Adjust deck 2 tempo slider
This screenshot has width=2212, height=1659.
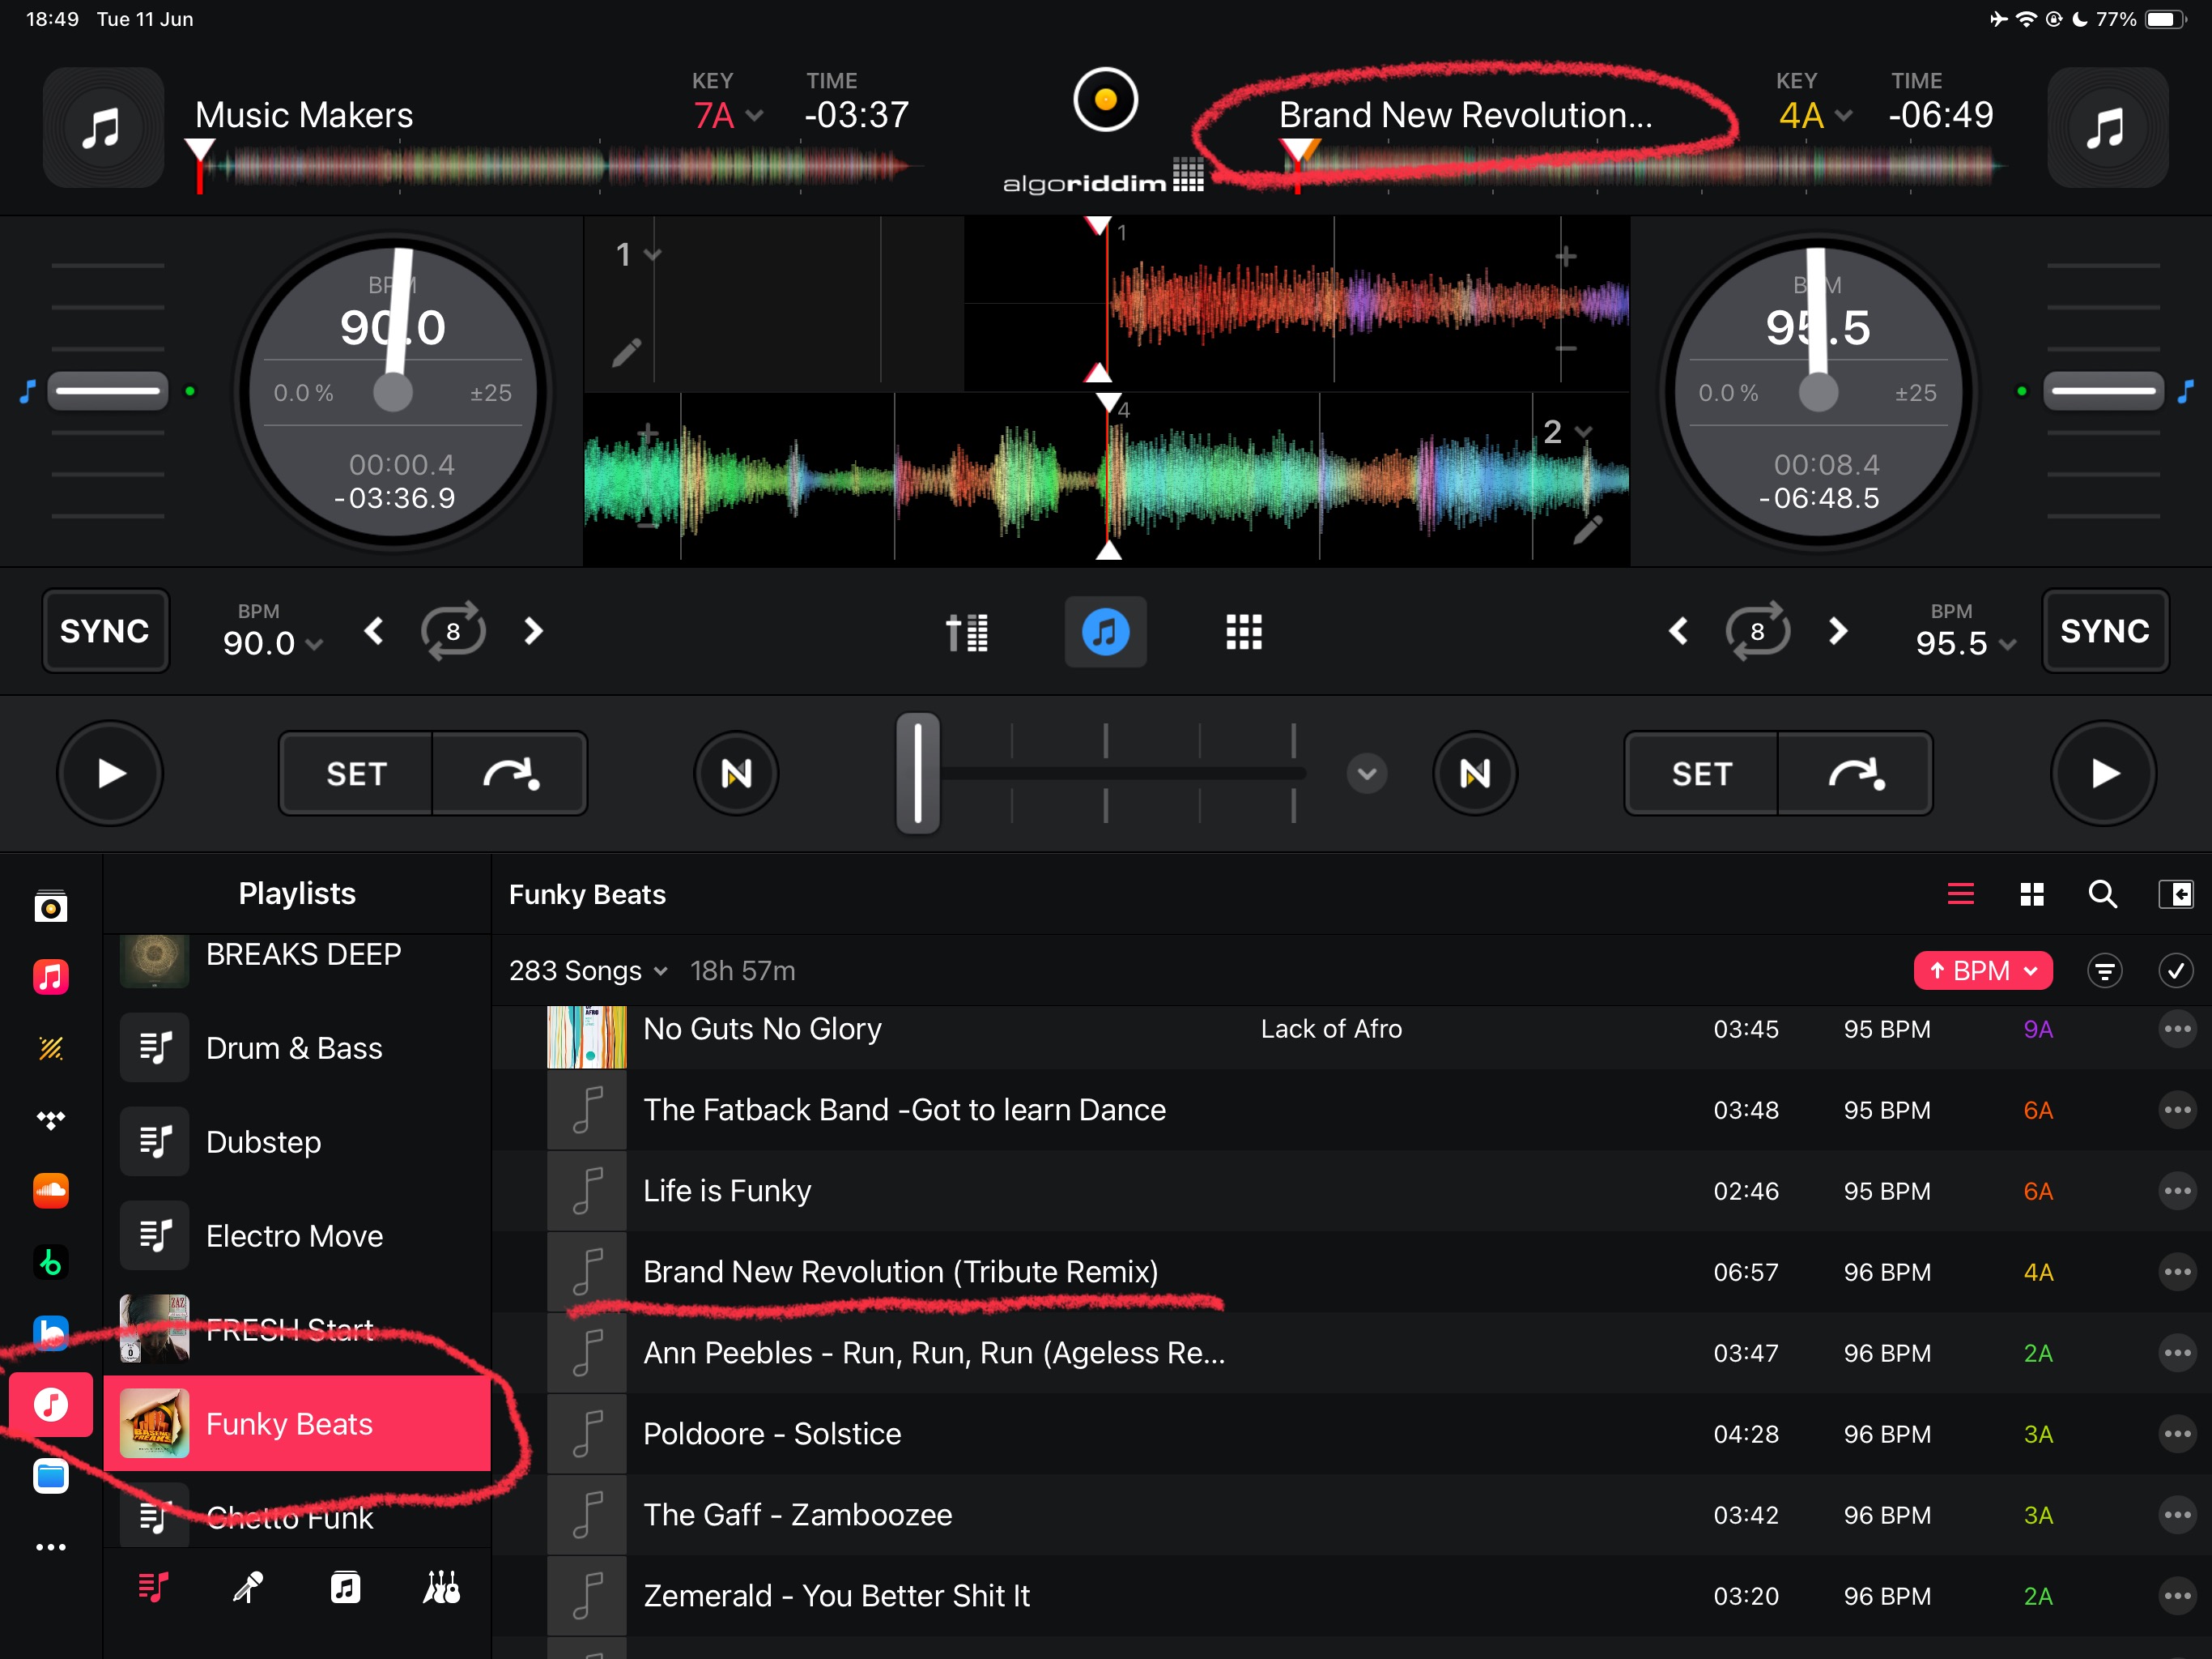pyautogui.click(x=2103, y=390)
